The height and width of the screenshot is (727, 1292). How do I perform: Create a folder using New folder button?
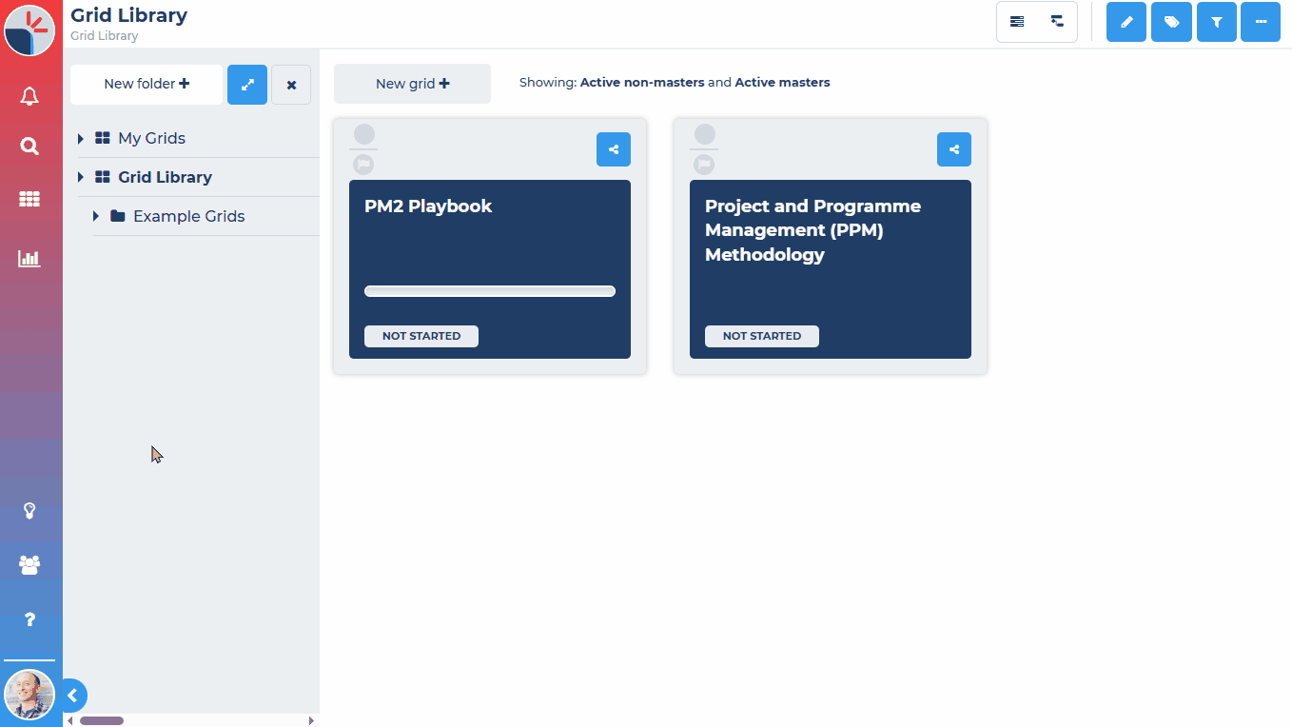(146, 84)
